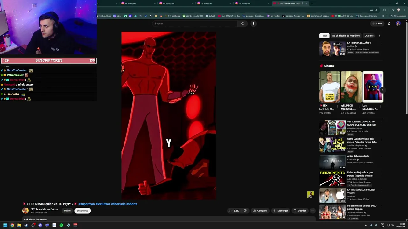
Task: Open system tray microphone icon
Action: [x=376, y=225]
